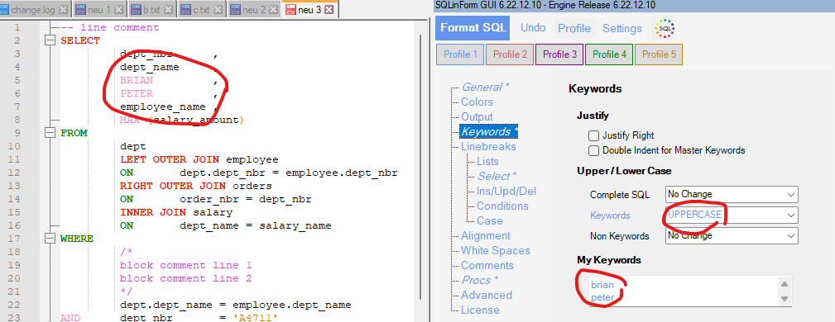Click the 'INNER JOIN salary' code line
Screen dimensions: 835x322
pos(175,212)
